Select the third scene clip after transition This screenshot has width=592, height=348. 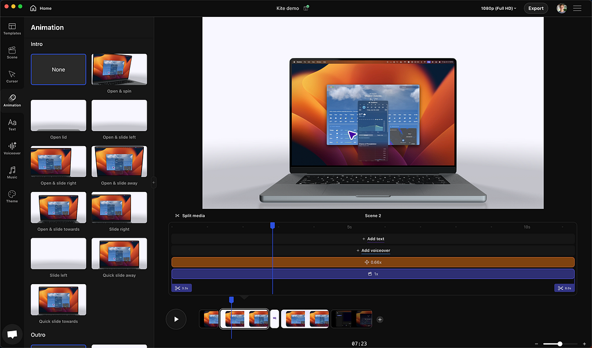[x=305, y=319]
